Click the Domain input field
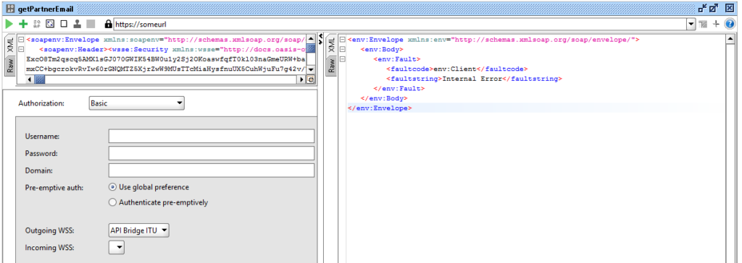The image size is (742, 263). coord(212,171)
